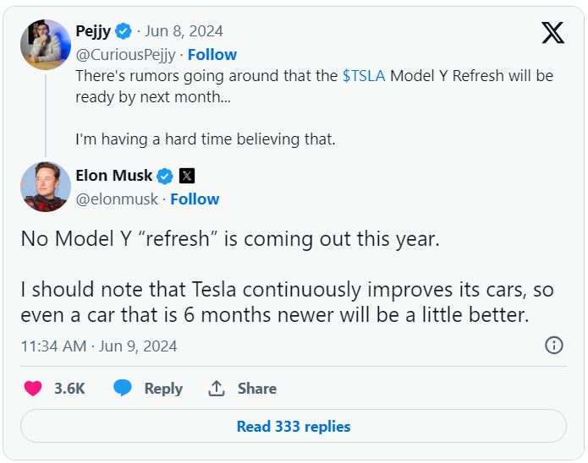Open Elon Musk's profile picture
The width and height of the screenshot is (588, 463).
point(45,186)
